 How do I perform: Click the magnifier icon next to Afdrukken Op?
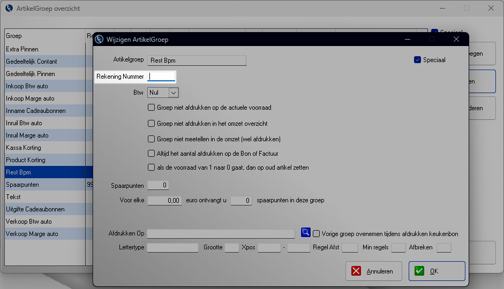pyautogui.click(x=305, y=233)
